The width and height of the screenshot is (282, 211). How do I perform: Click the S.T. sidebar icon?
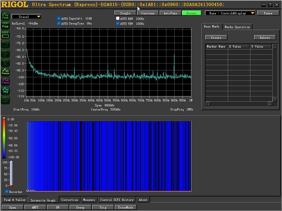point(6,53)
